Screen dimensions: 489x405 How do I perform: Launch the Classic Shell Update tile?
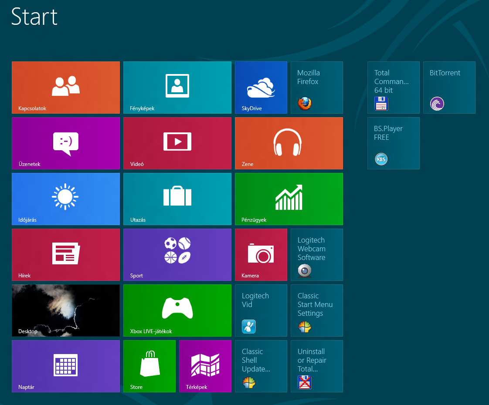click(x=261, y=366)
